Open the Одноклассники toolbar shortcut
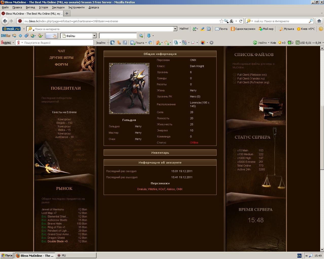Image resolution: width=324 pixels, height=259 pixels. click(243, 29)
